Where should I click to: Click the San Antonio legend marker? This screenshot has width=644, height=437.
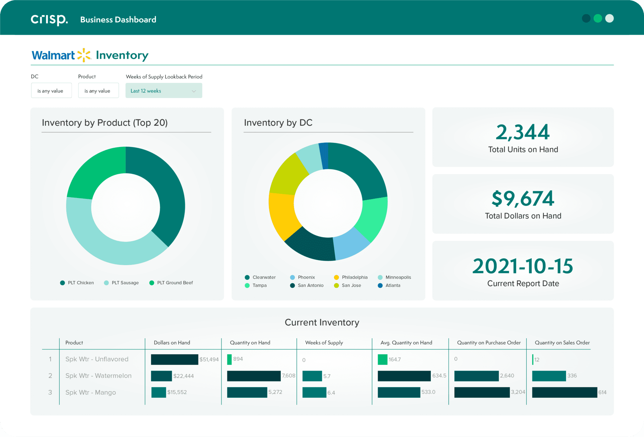click(x=293, y=285)
